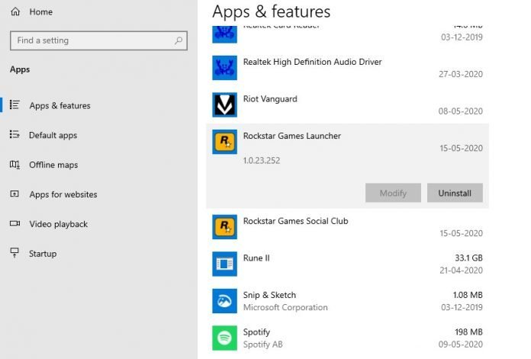This screenshot has width=531, height=359.
Task: Select the Riot Vanguard entry
Action: tap(347, 105)
